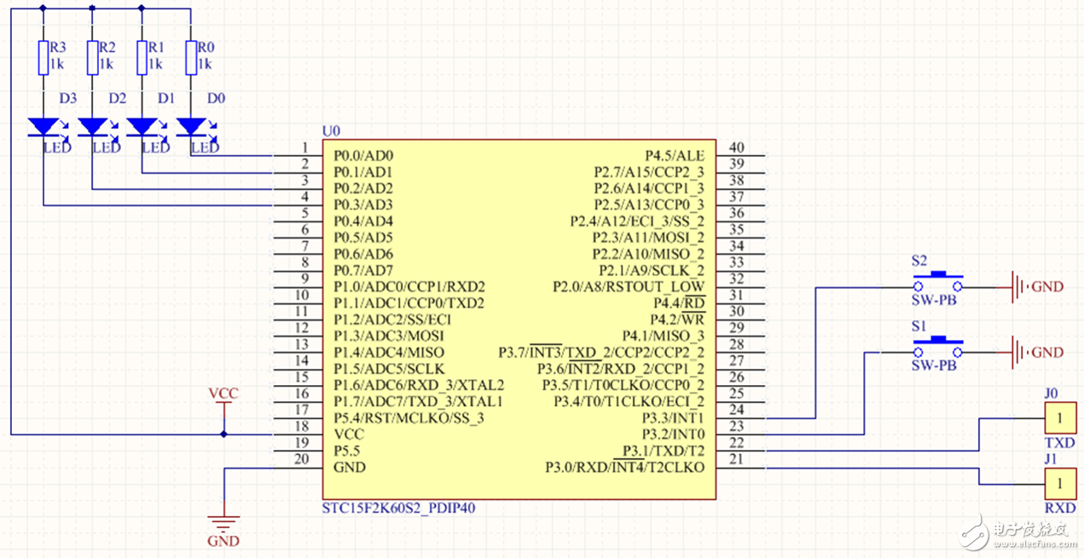
Task: Click the RXD label under J1
Action: [1060, 509]
